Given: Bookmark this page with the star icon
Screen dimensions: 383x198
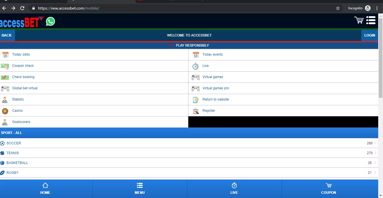Looking at the screenshot, I should point(338,8).
